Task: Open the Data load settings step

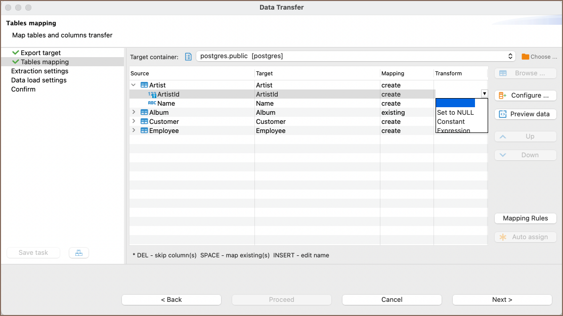Action: coord(39,80)
